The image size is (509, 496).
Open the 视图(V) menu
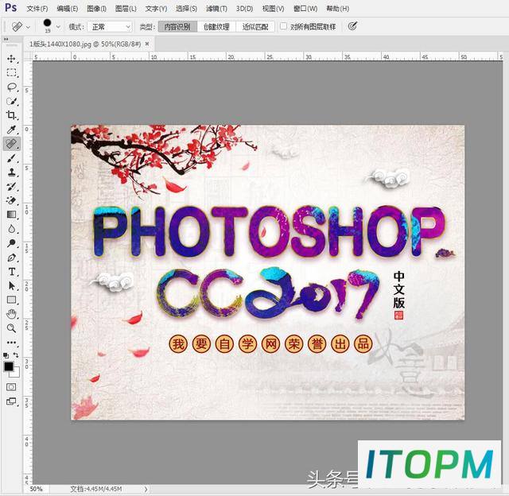[x=273, y=9]
